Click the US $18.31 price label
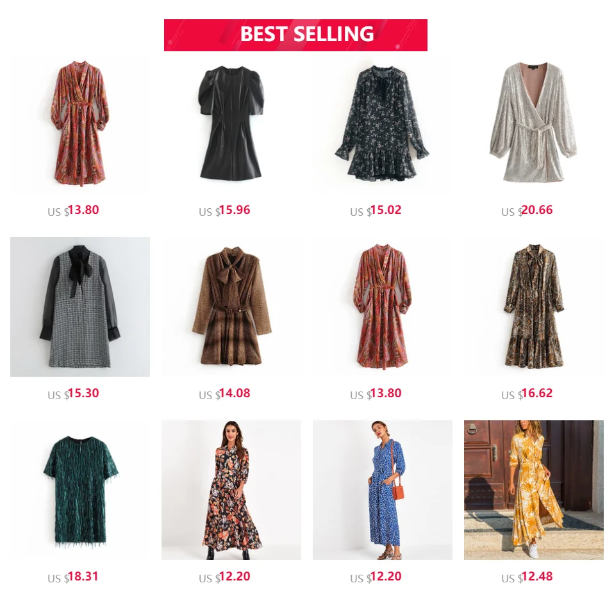This screenshot has height=592, width=614. click(73, 577)
